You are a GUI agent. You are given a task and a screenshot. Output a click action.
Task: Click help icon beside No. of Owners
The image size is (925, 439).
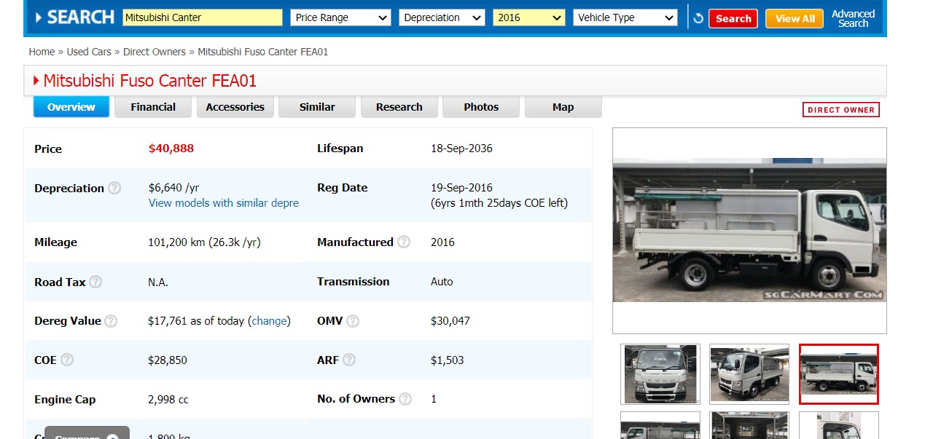(x=405, y=399)
